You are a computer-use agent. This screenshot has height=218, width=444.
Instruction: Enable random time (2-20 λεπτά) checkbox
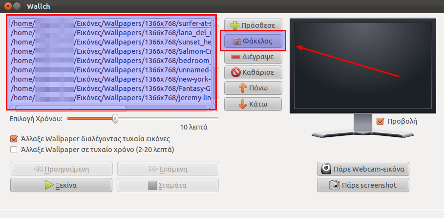click(14, 150)
